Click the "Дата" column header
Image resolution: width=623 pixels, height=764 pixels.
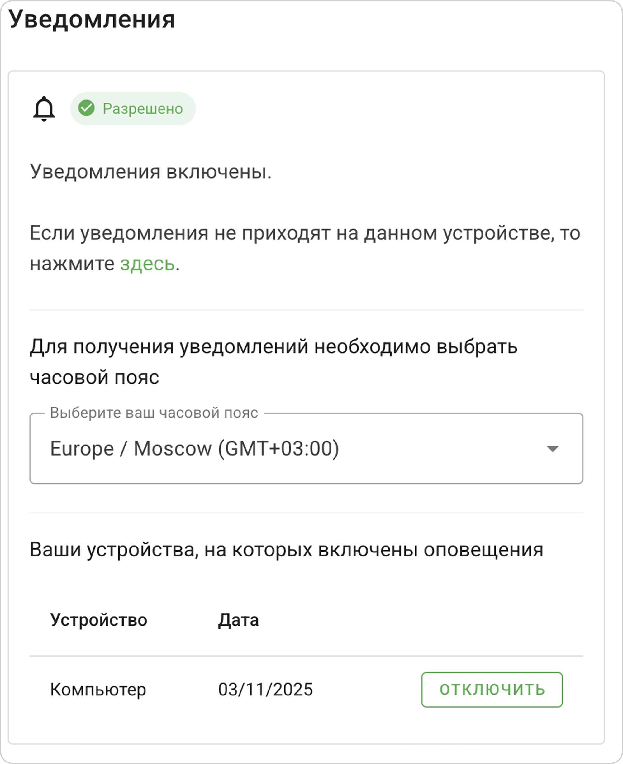click(x=238, y=620)
